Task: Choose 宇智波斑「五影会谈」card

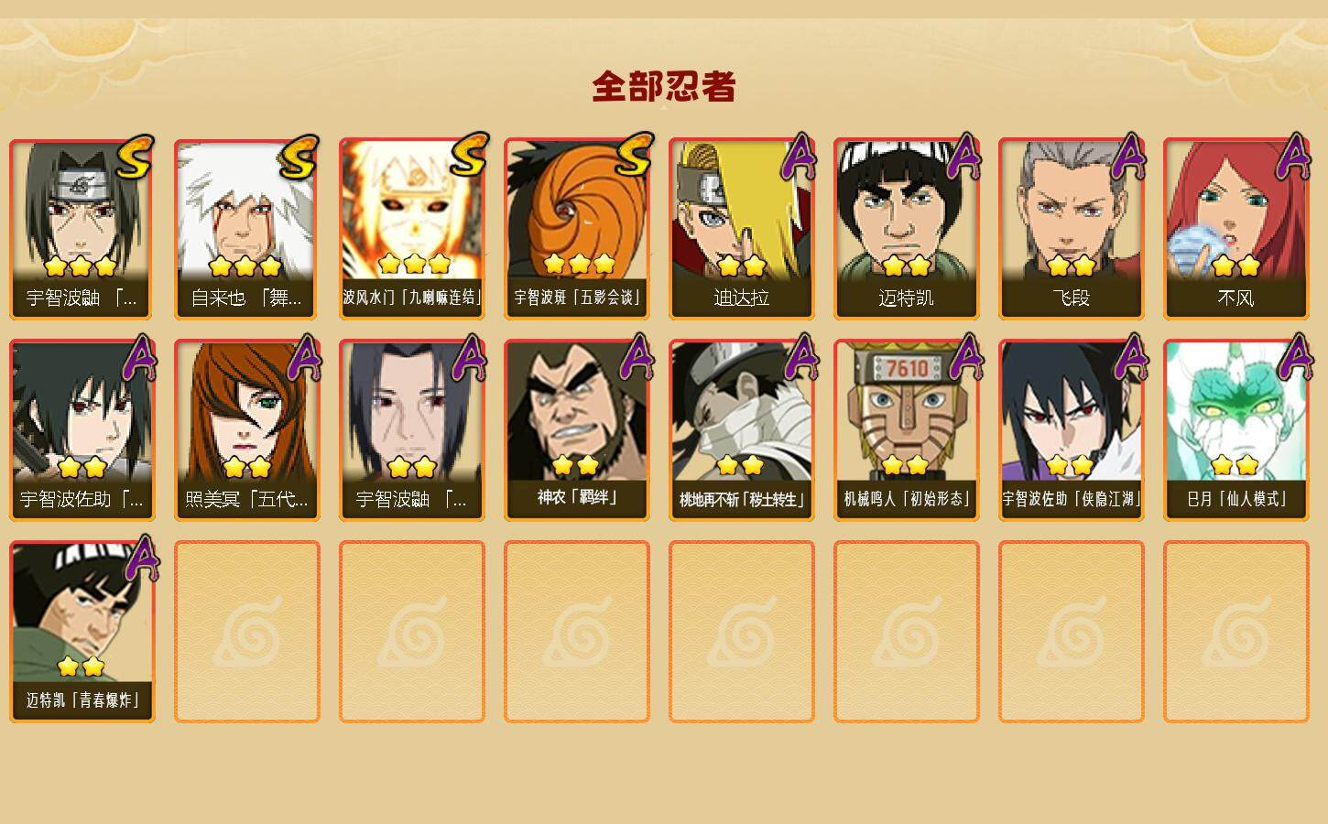Action: [x=577, y=229]
